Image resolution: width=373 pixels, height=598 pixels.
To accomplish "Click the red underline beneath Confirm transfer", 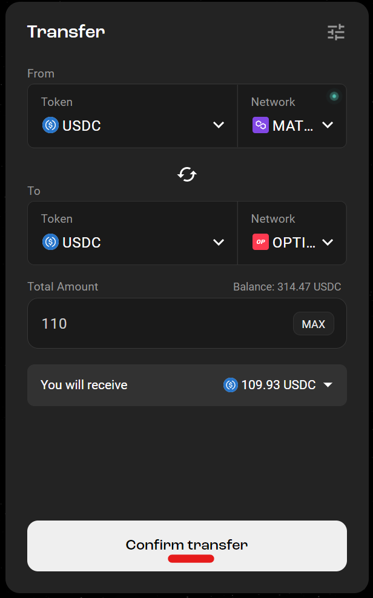I will 191,559.
